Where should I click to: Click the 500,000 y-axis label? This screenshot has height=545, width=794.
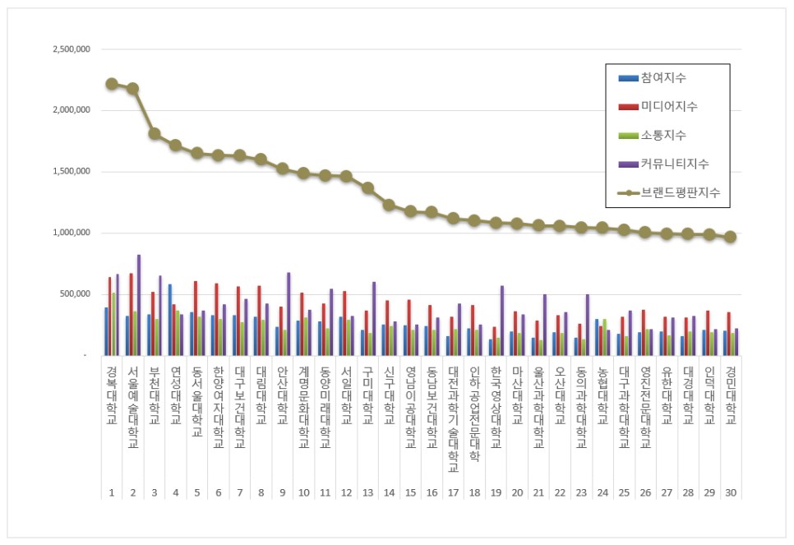tap(75, 293)
